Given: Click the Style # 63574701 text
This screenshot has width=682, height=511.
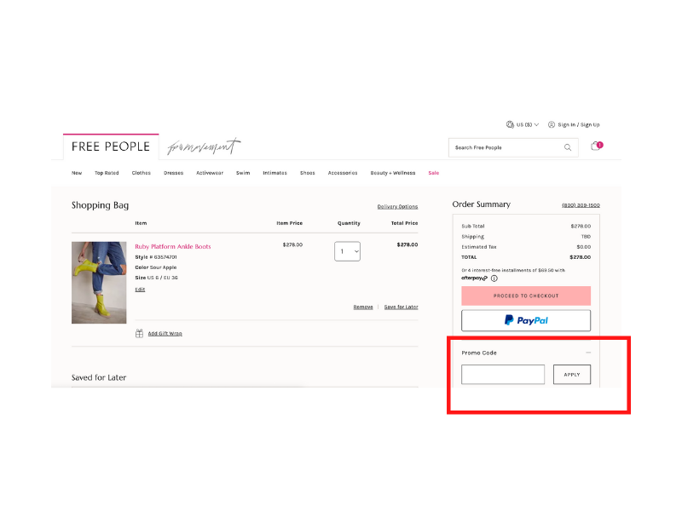Looking at the screenshot, I should [156, 257].
